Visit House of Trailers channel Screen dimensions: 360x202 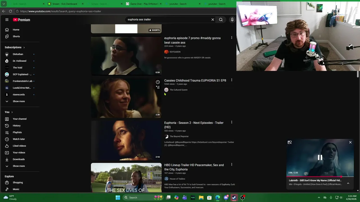[x=177, y=179]
